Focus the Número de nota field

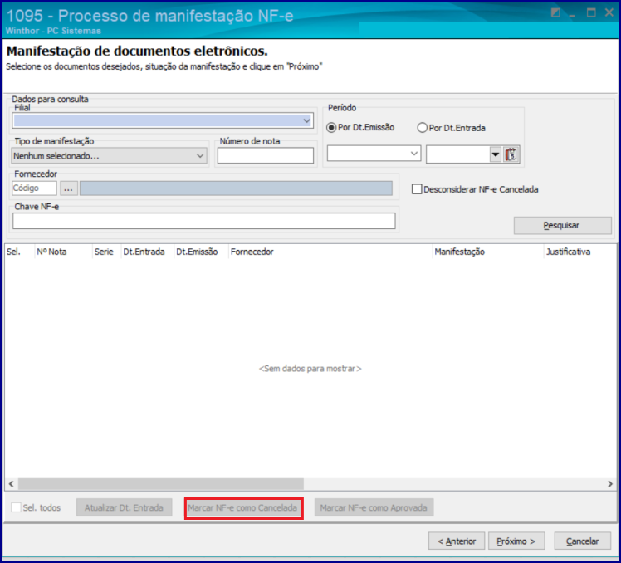266,155
